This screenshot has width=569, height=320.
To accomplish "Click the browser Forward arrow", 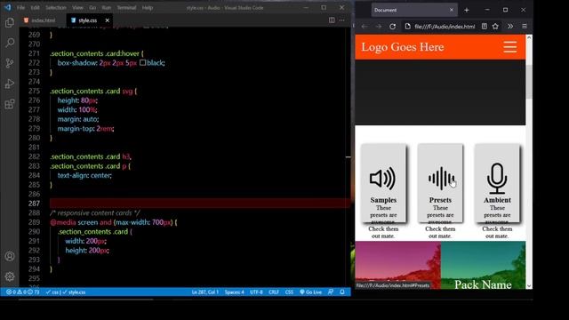I will pyautogui.click(x=379, y=27).
